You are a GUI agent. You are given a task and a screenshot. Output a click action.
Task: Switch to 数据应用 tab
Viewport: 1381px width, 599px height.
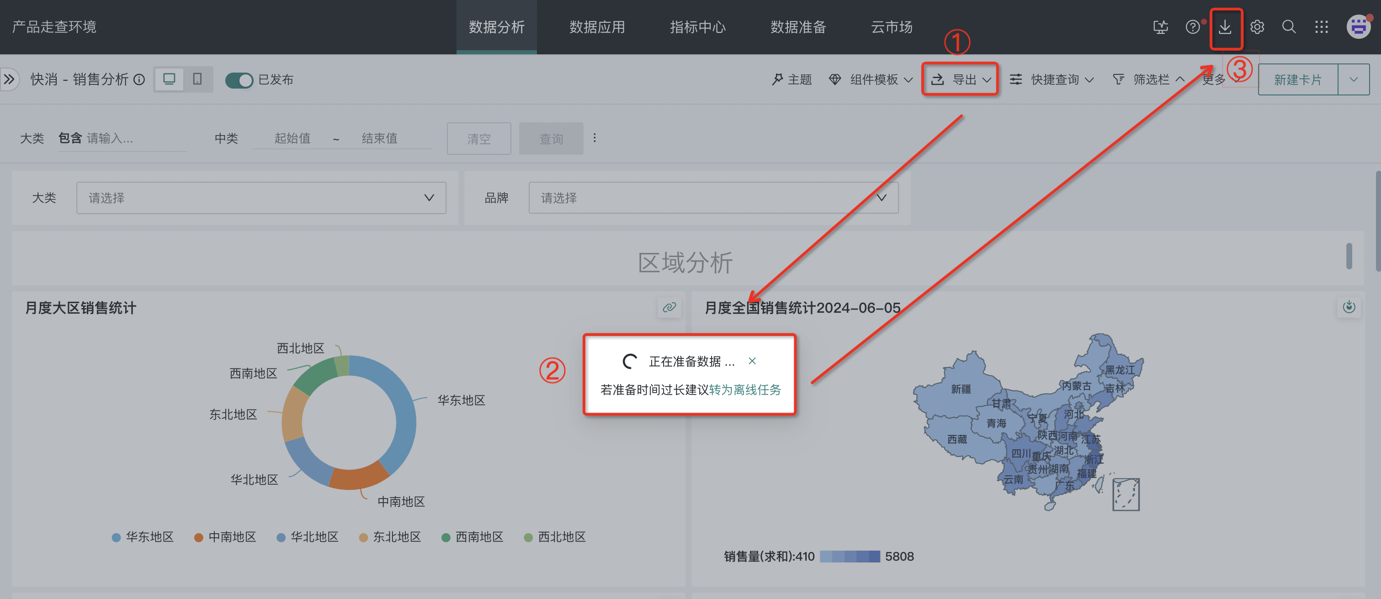(x=597, y=27)
